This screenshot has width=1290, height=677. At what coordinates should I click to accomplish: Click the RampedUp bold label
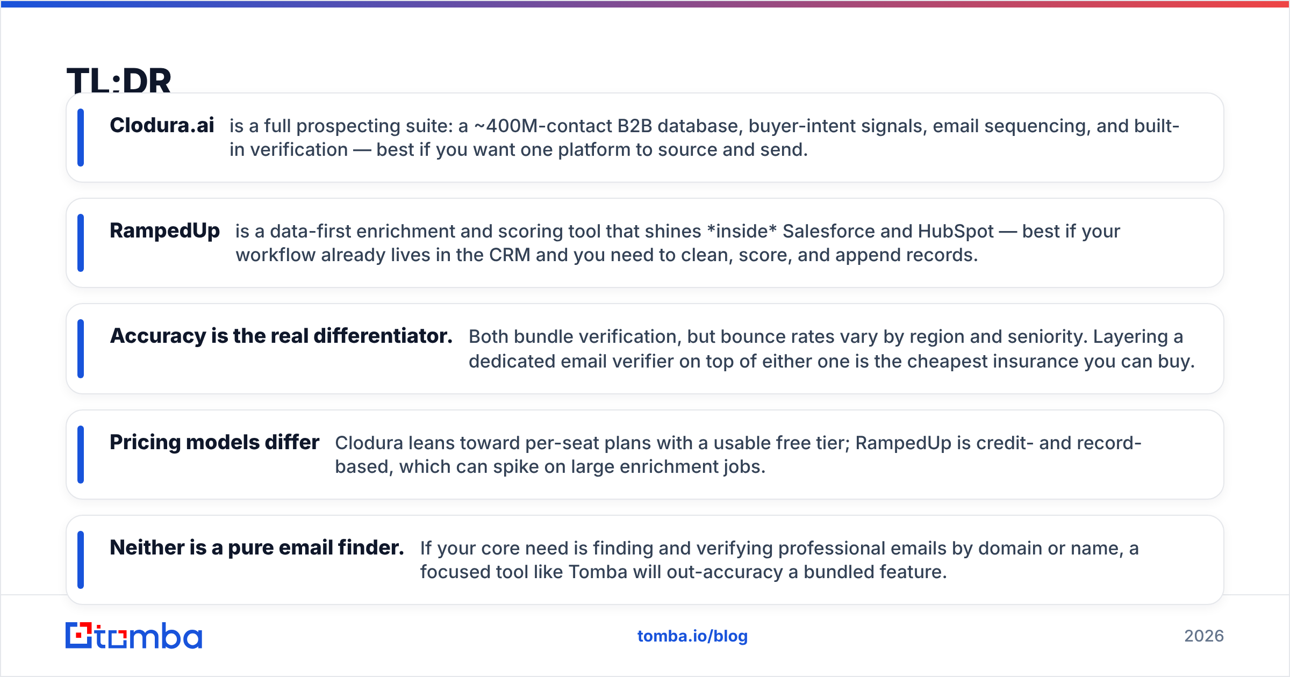point(164,231)
